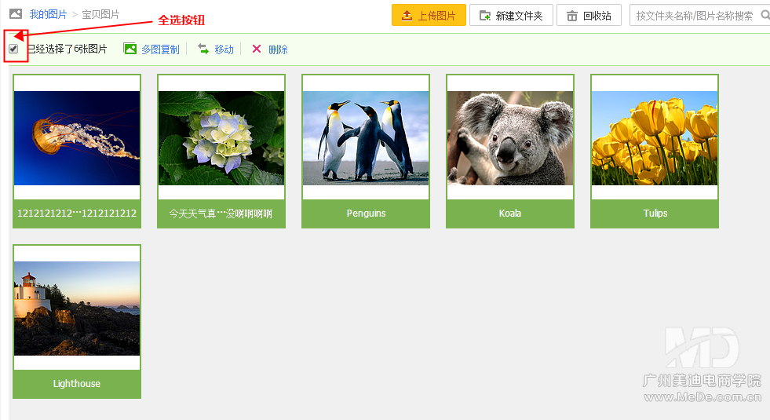Select the Penguins image thumbnail

point(366,138)
